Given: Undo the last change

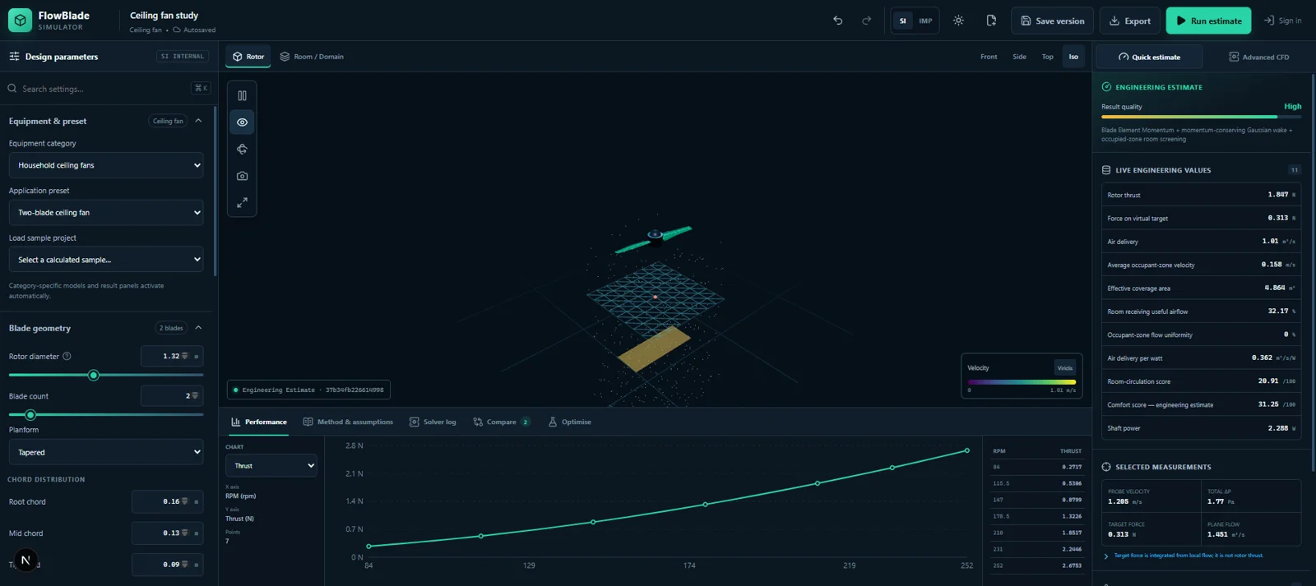Looking at the screenshot, I should (838, 21).
